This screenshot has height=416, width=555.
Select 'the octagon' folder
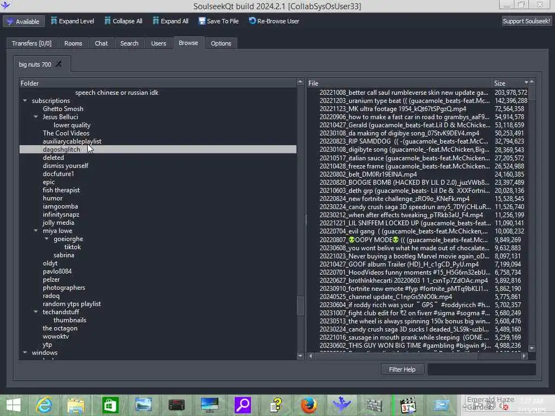[x=60, y=329]
